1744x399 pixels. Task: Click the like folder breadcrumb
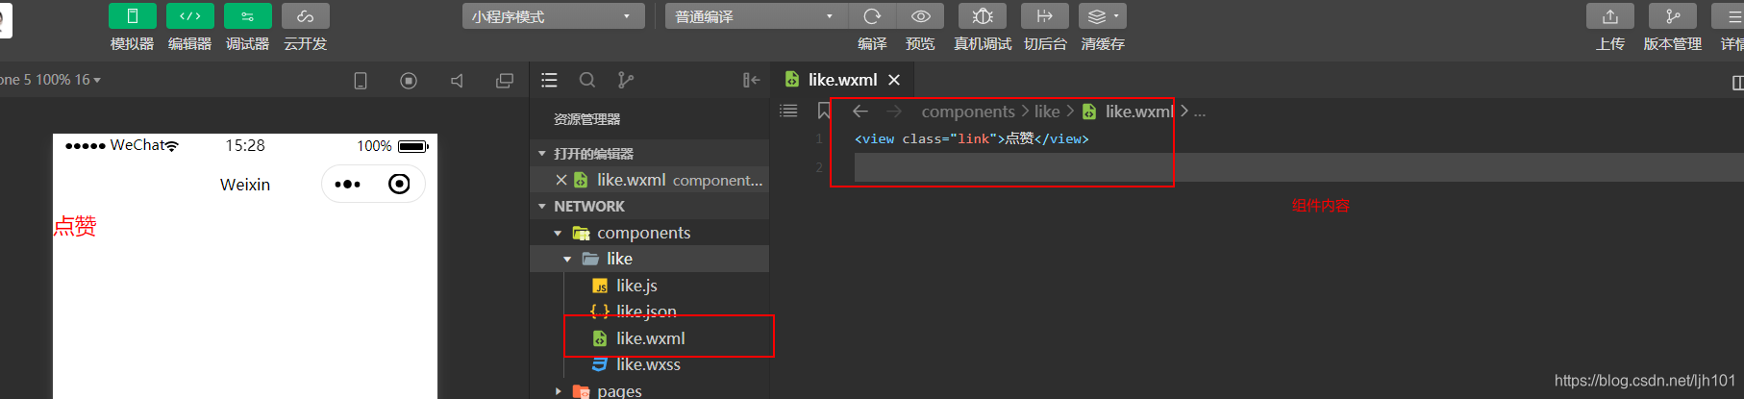point(1047,112)
